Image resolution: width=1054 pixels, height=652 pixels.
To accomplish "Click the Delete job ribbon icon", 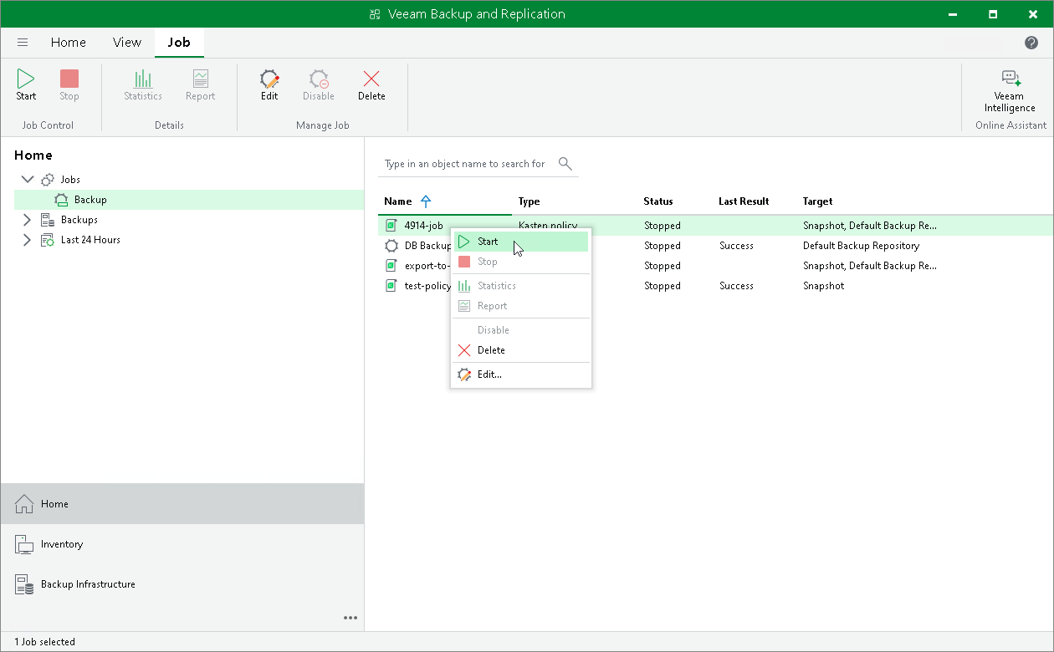I will point(371,79).
